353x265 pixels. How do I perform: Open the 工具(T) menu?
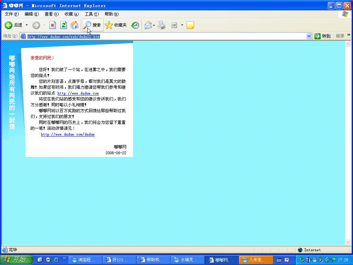pyautogui.click(x=92, y=14)
